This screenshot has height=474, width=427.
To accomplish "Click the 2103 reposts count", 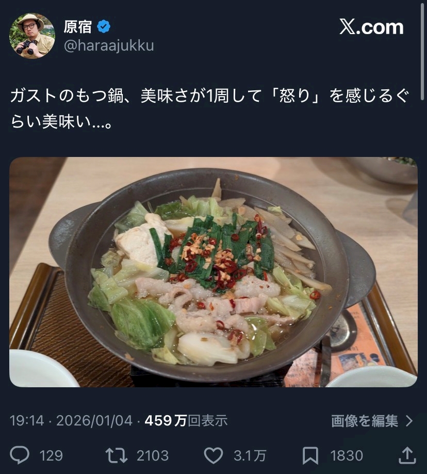I will (153, 455).
